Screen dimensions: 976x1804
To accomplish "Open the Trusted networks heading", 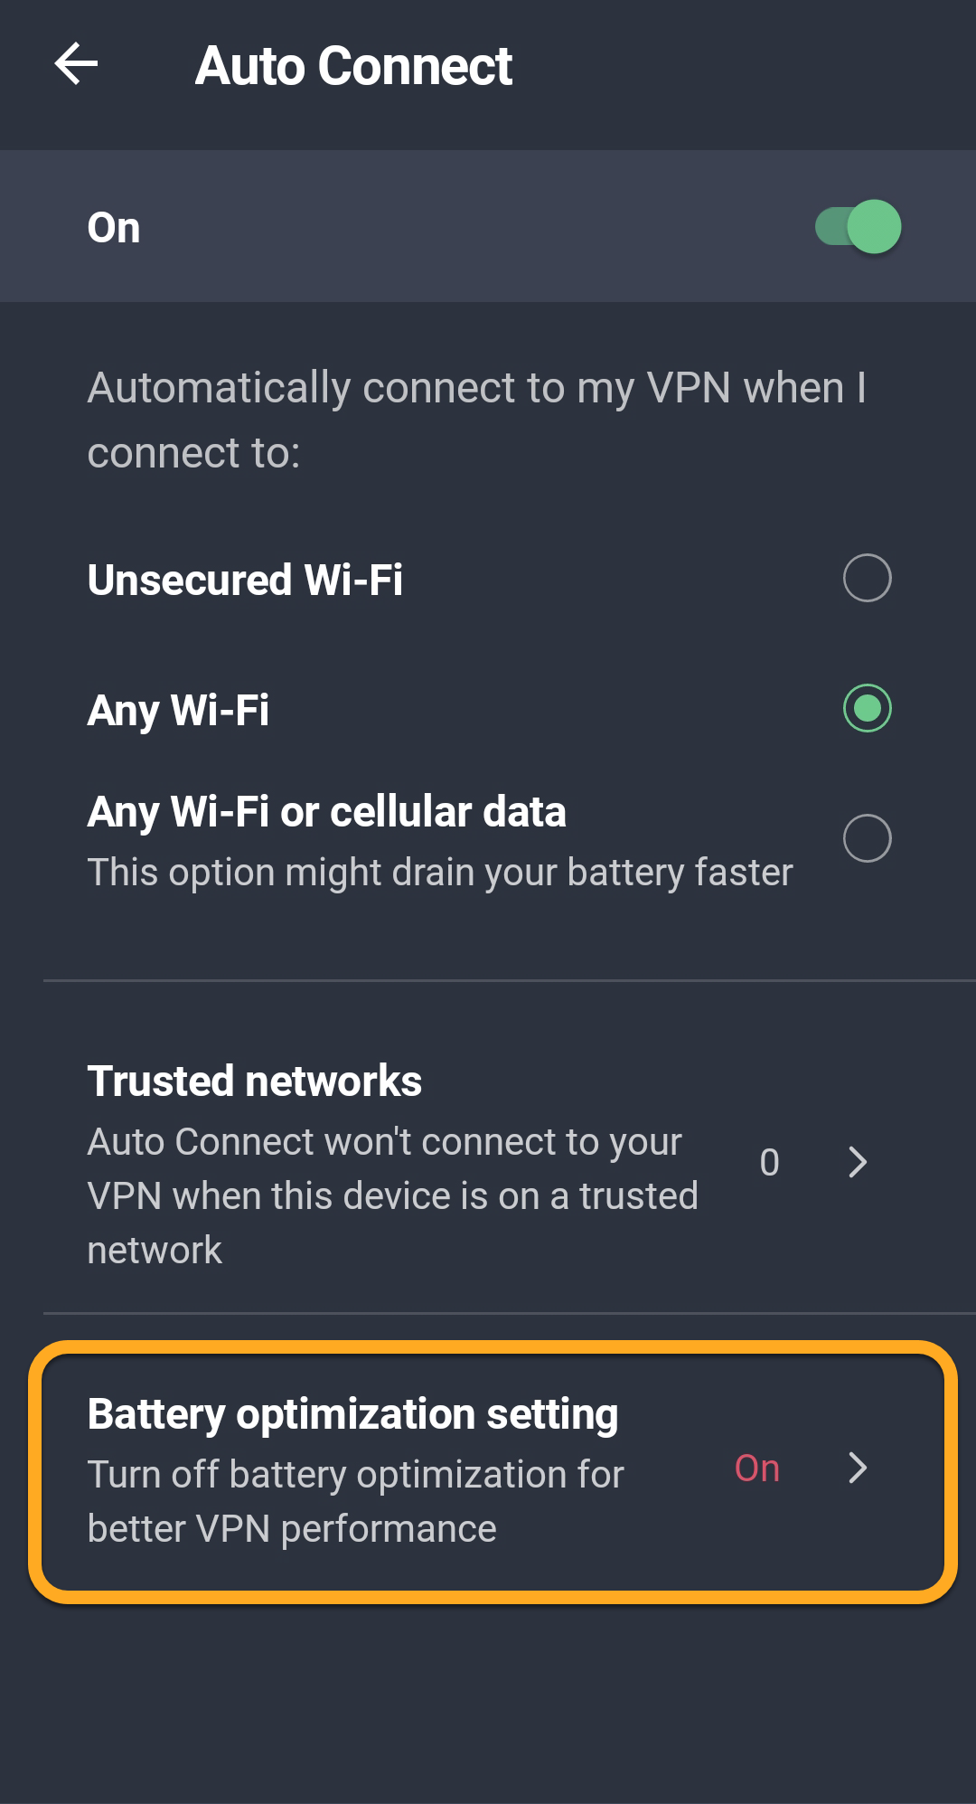I will click(255, 1081).
